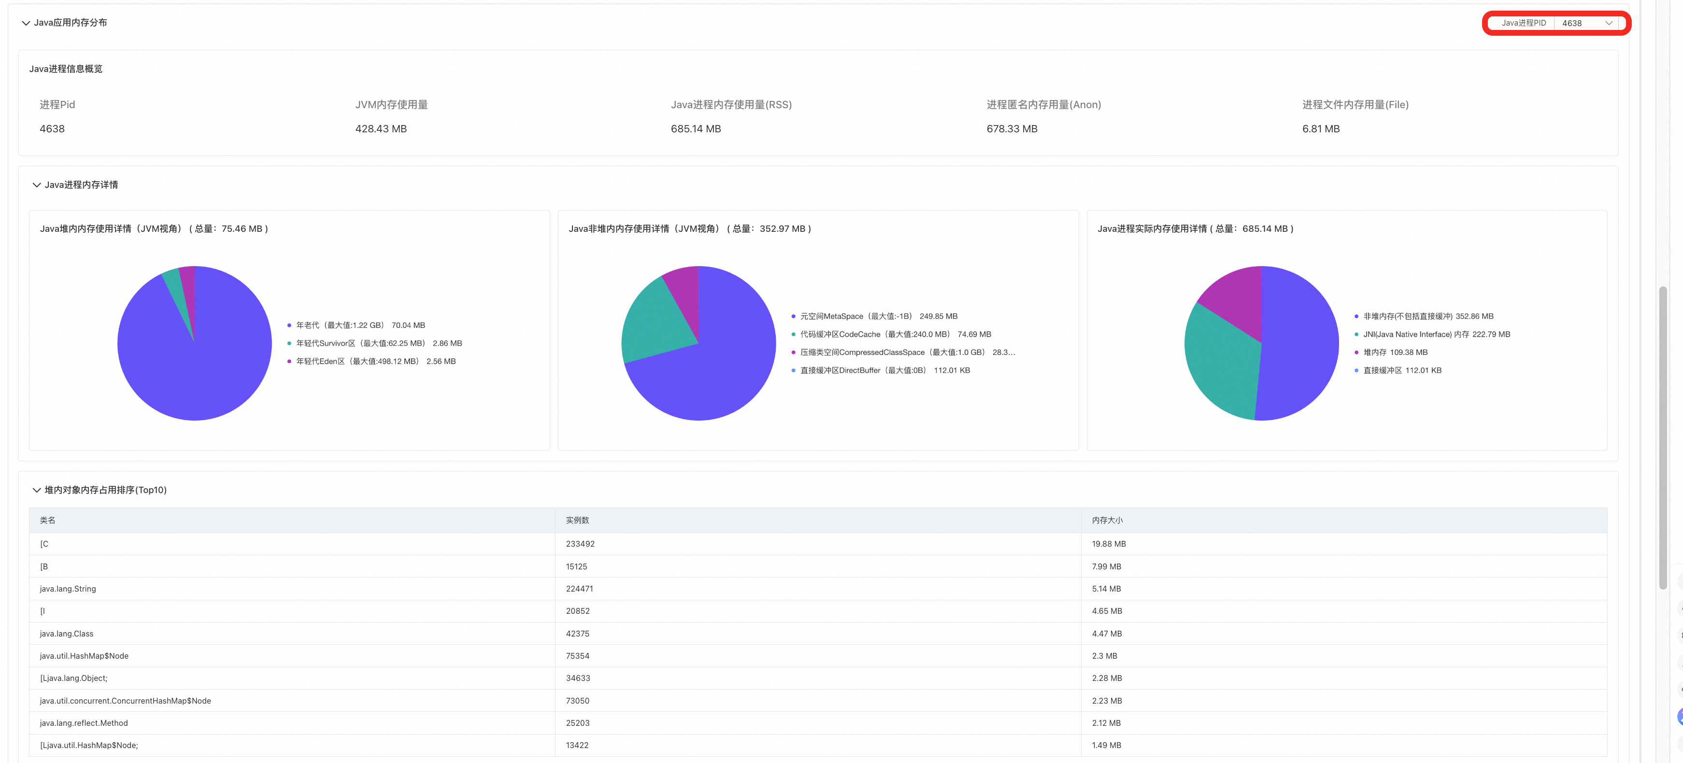Click the 代码缓冲区CodeCache legend dot
This screenshot has height=763, width=1683.
pos(794,335)
